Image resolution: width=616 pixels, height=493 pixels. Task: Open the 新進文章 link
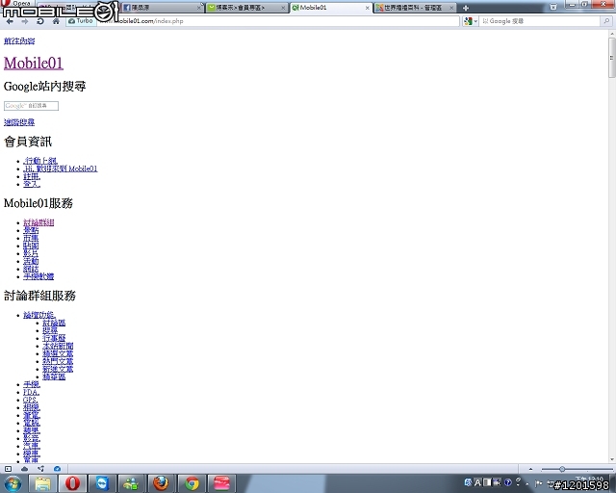coord(58,369)
